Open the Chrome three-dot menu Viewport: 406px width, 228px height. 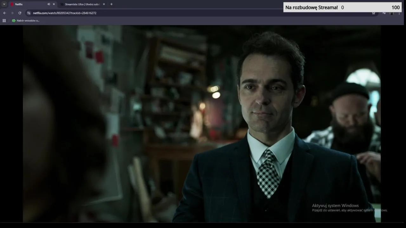point(399,13)
